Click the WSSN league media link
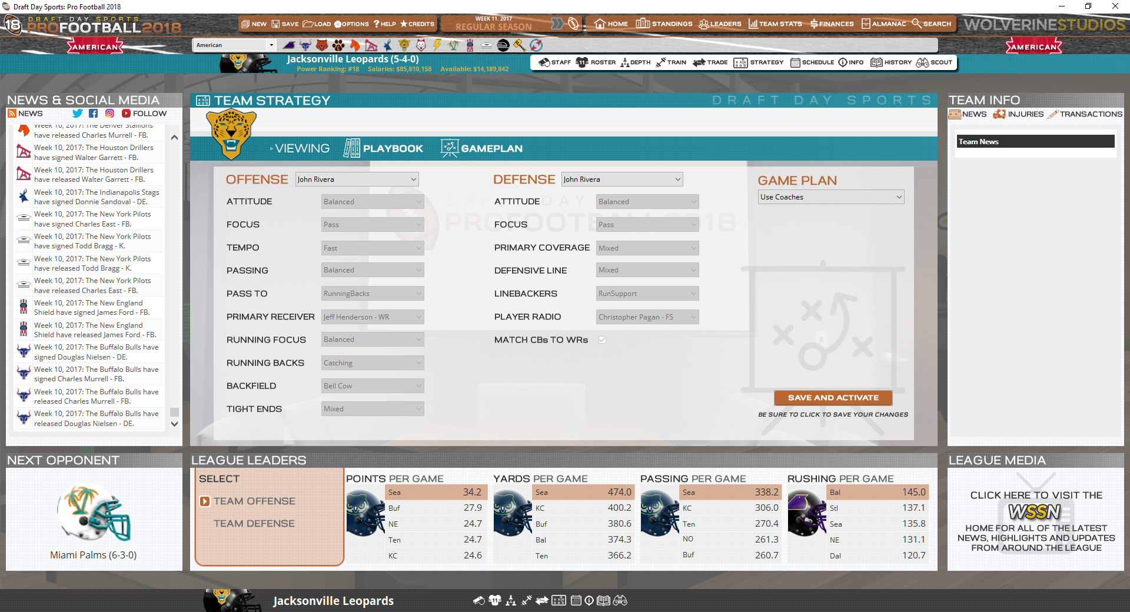The image size is (1130, 612). [1035, 513]
